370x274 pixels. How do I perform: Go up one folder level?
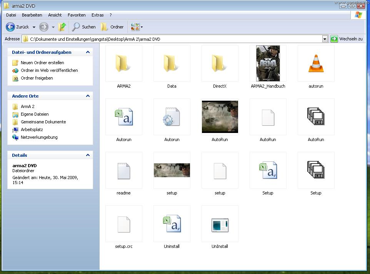tap(62, 27)
